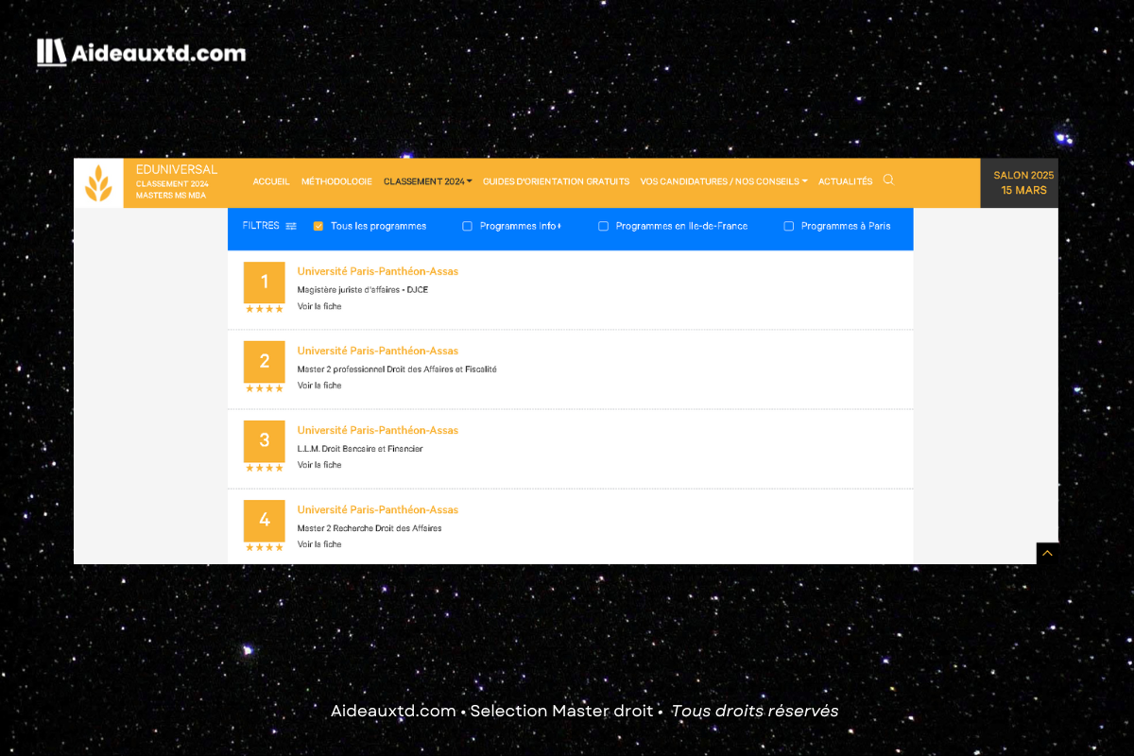Uncheck Tous les programmes checkbox
Image resolution: width=1134 pixels, height=756 pixels.
(x=318, y=226)
